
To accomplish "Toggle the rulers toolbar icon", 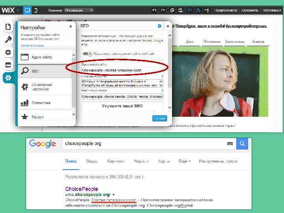I will (190, 10).
